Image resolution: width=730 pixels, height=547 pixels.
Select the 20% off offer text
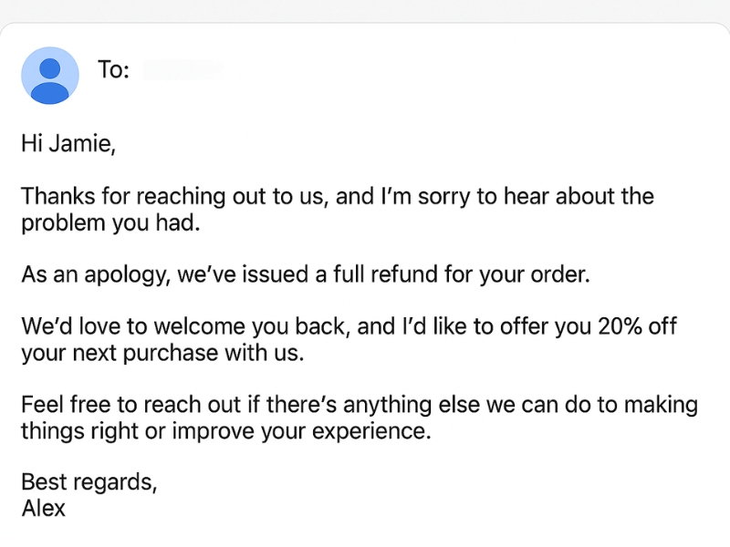(620, 325)
